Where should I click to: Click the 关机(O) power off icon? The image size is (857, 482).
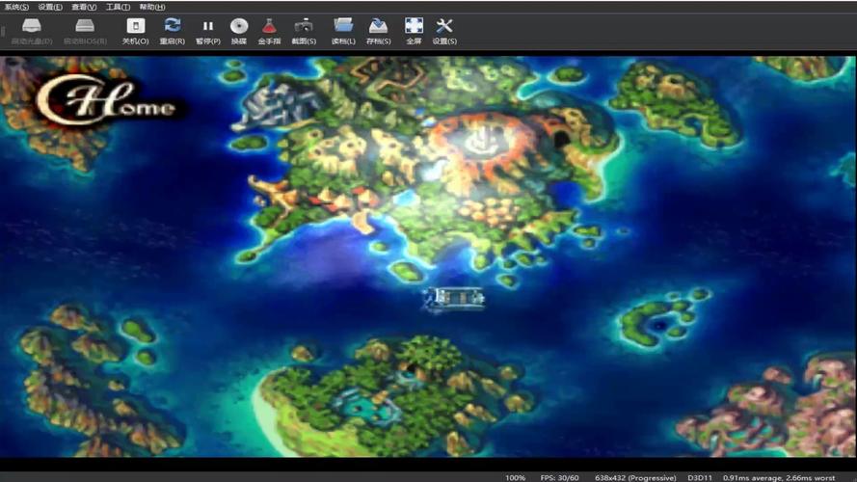(136, 26)
